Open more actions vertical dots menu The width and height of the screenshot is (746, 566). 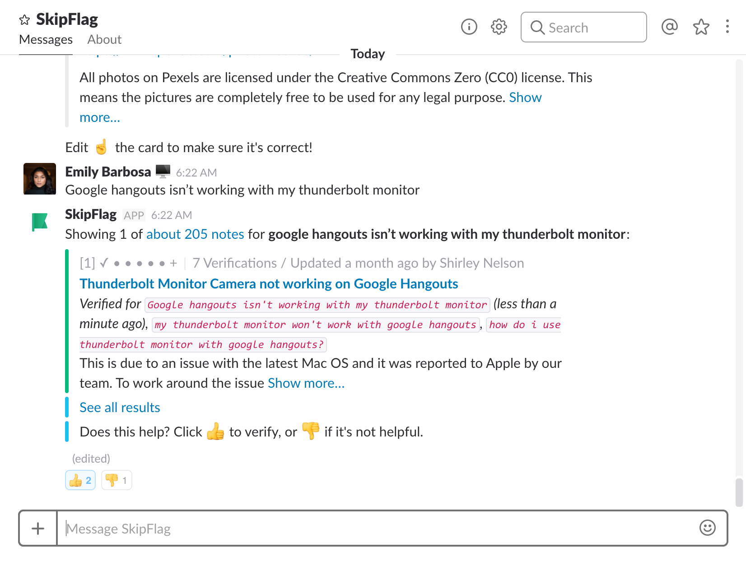tap(727, 26)
